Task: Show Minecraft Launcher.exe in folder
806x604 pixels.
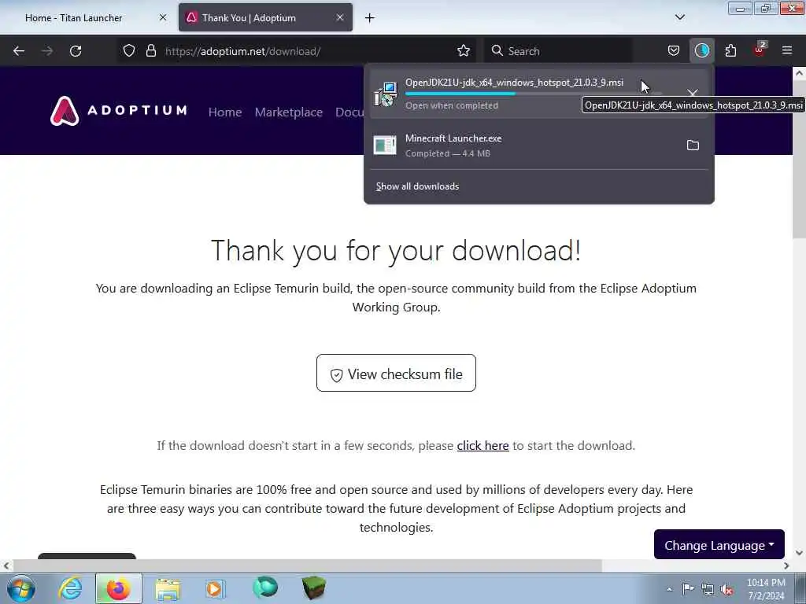Action: 693,145
